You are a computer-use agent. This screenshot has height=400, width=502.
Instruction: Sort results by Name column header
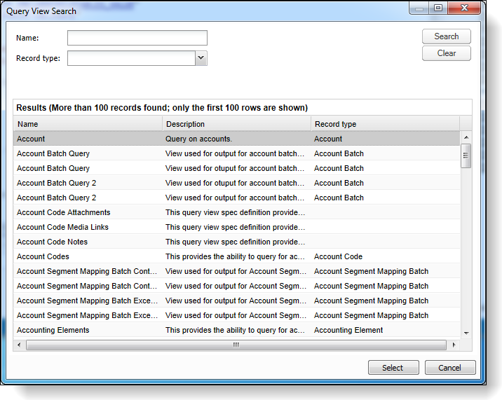click(x=88, y=124)
